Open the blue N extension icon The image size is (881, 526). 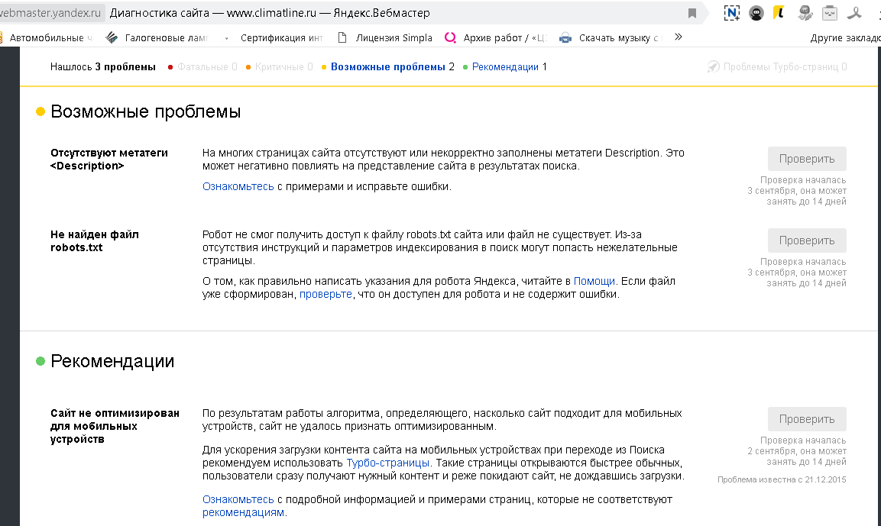click(731, 13)
